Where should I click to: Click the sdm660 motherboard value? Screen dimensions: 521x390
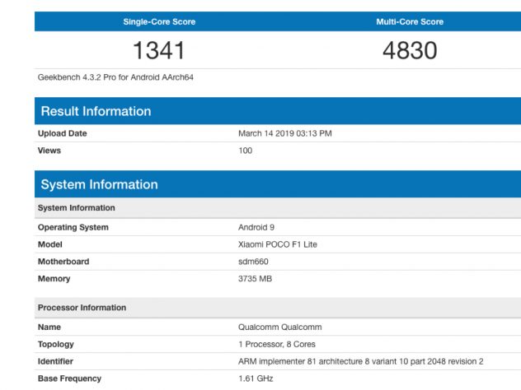point(253,262)
